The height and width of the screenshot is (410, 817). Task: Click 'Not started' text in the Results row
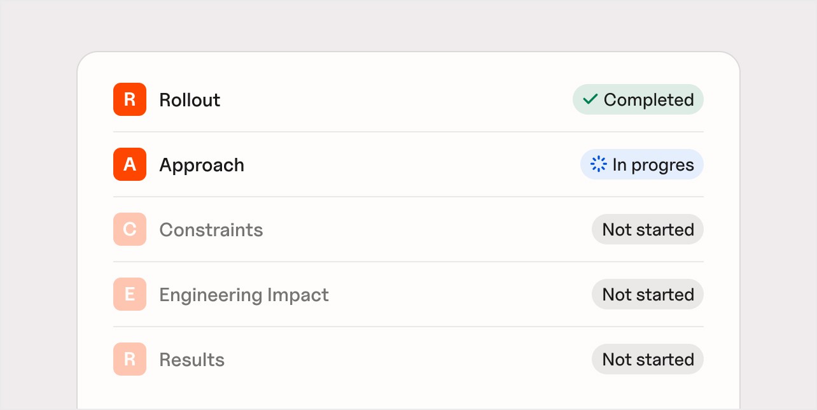(x=648, y=360)
